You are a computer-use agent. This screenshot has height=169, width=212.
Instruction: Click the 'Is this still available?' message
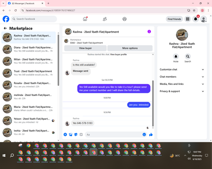(84, 65)
